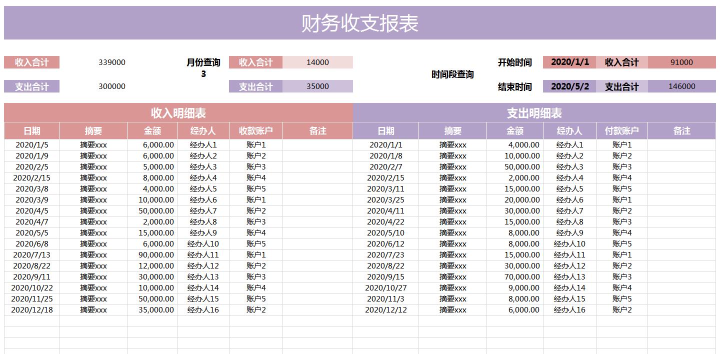Click the 付款账户 column header
722x354 pixels.
(x=622, y=130)
